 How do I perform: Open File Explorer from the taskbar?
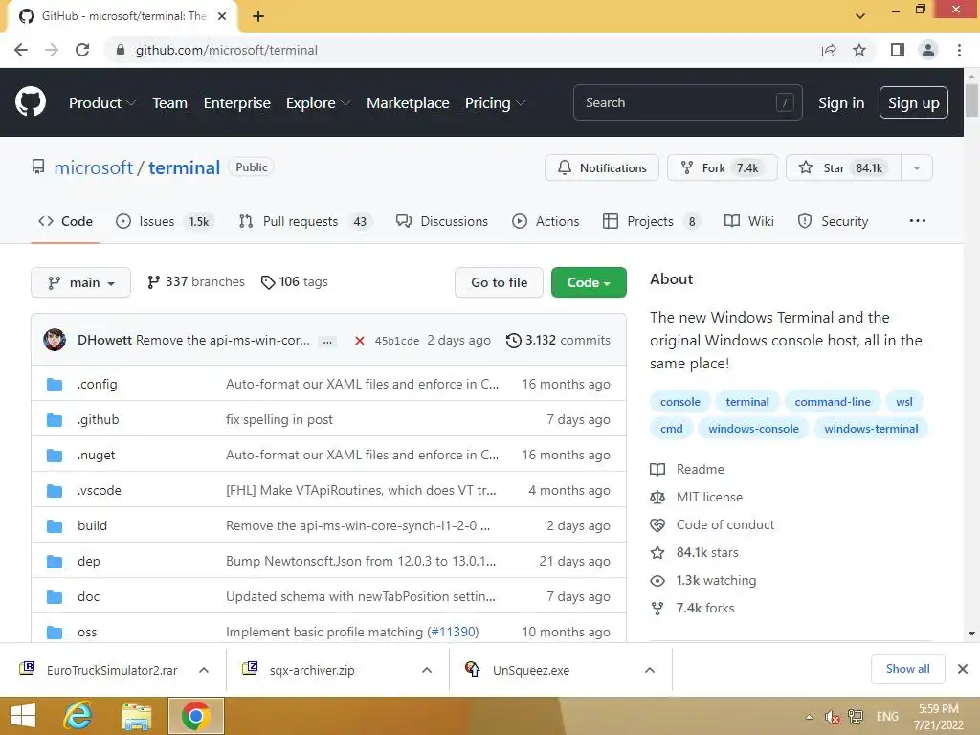tap(136, 716)
